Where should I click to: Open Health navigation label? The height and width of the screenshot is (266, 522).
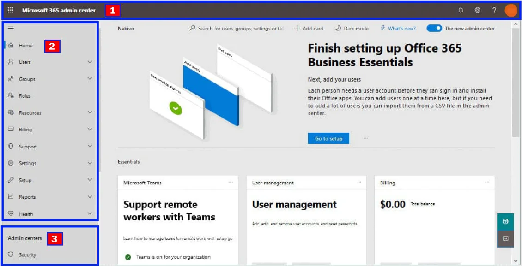[x=26, y=214]
